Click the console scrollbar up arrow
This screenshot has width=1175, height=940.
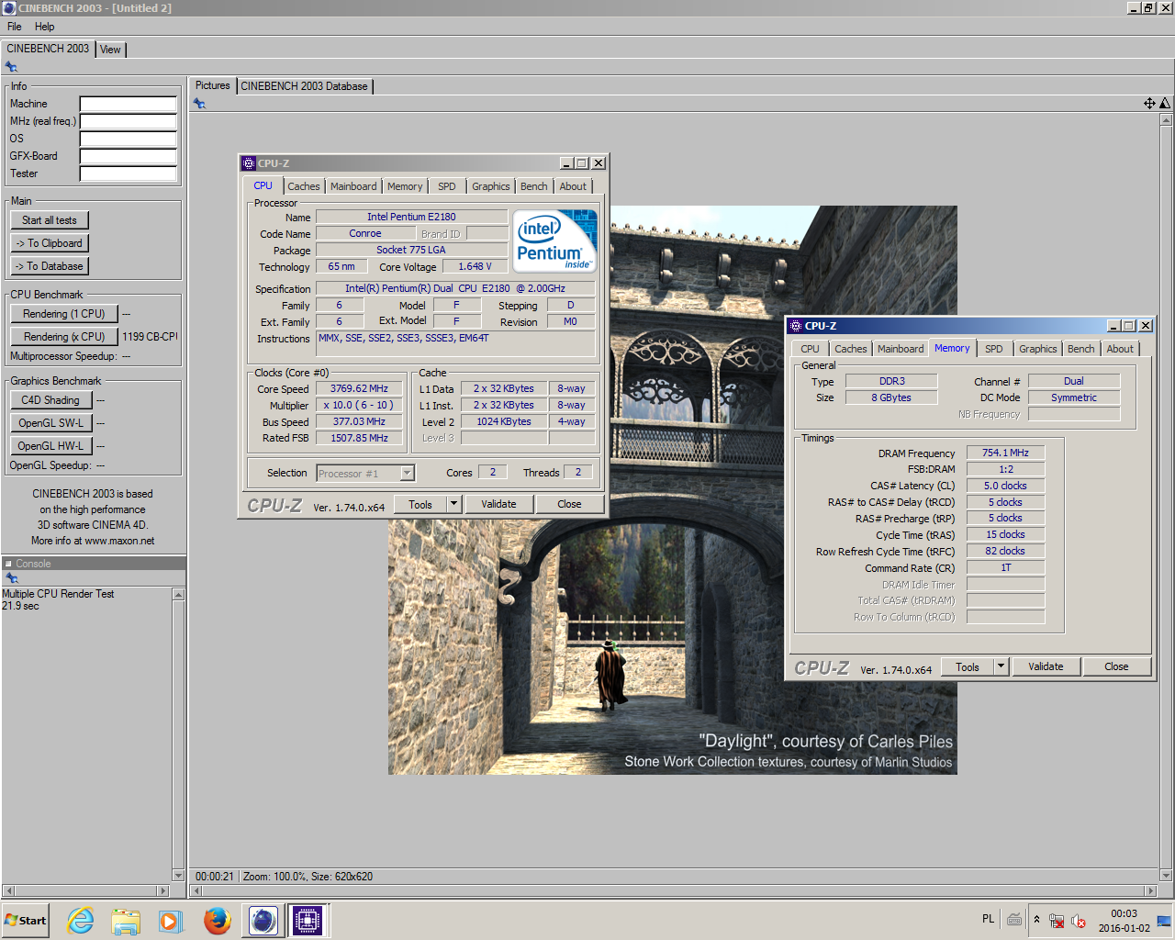tap(179, 595)
